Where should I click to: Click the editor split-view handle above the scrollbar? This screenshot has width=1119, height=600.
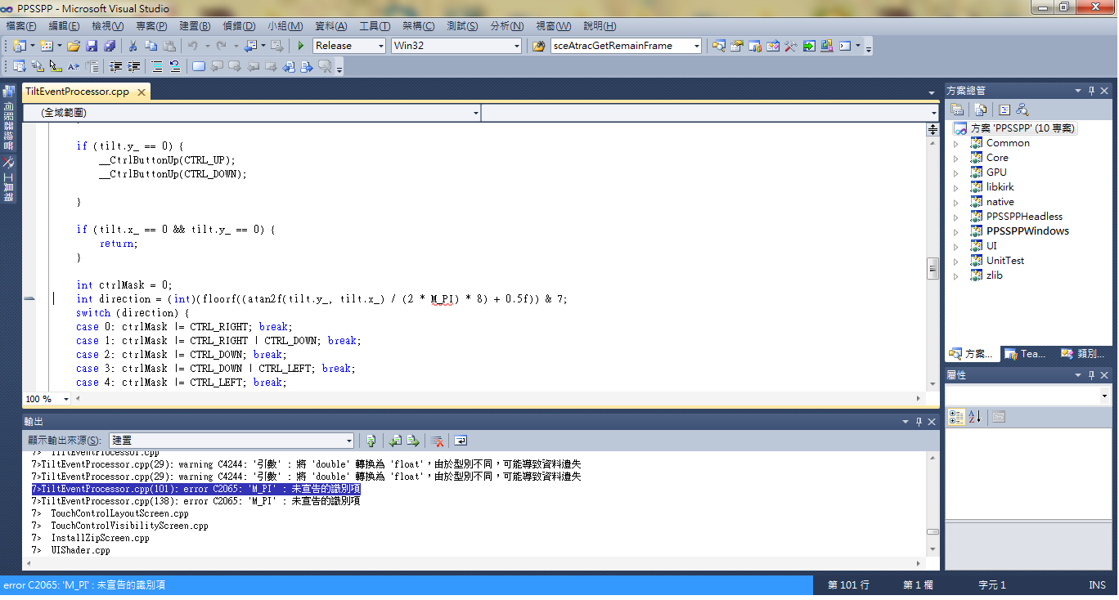pyautogui.click(x=932, y=129)
